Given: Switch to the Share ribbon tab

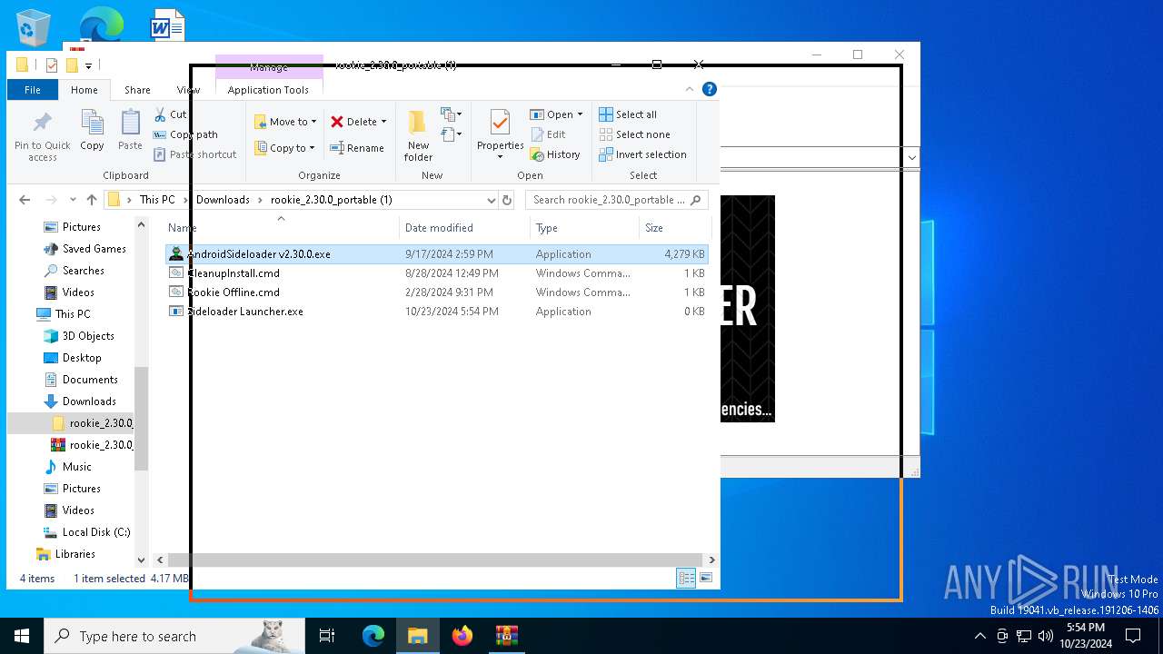Looking at the screenshot, I should point(137,90).
